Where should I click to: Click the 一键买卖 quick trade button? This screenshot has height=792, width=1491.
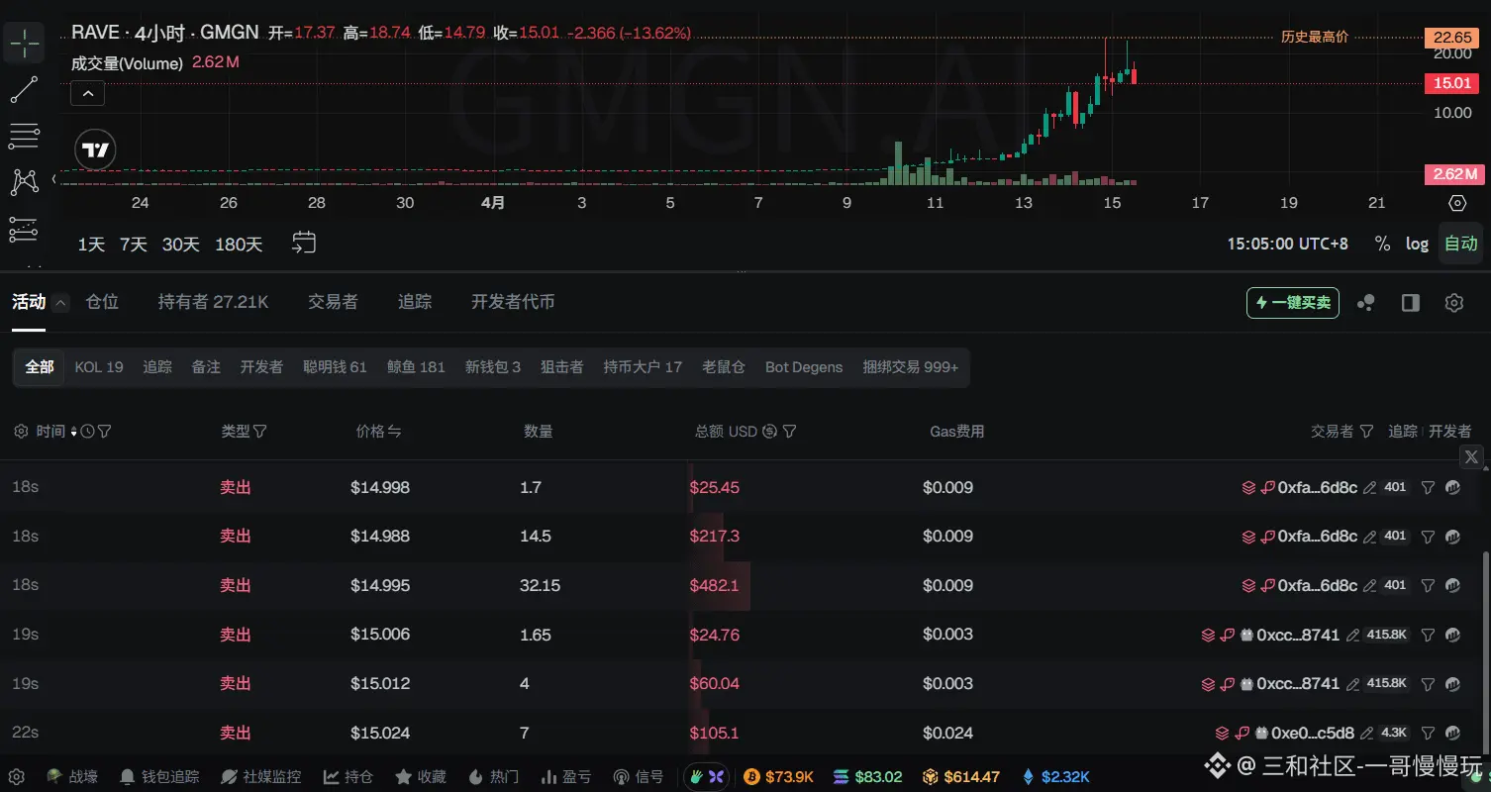[x=1293, y=303]
